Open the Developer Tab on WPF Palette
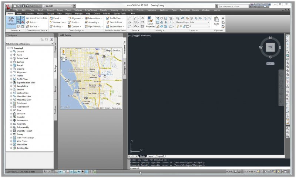The width and height of the screenshot is (296, 178). coord(125,68)
